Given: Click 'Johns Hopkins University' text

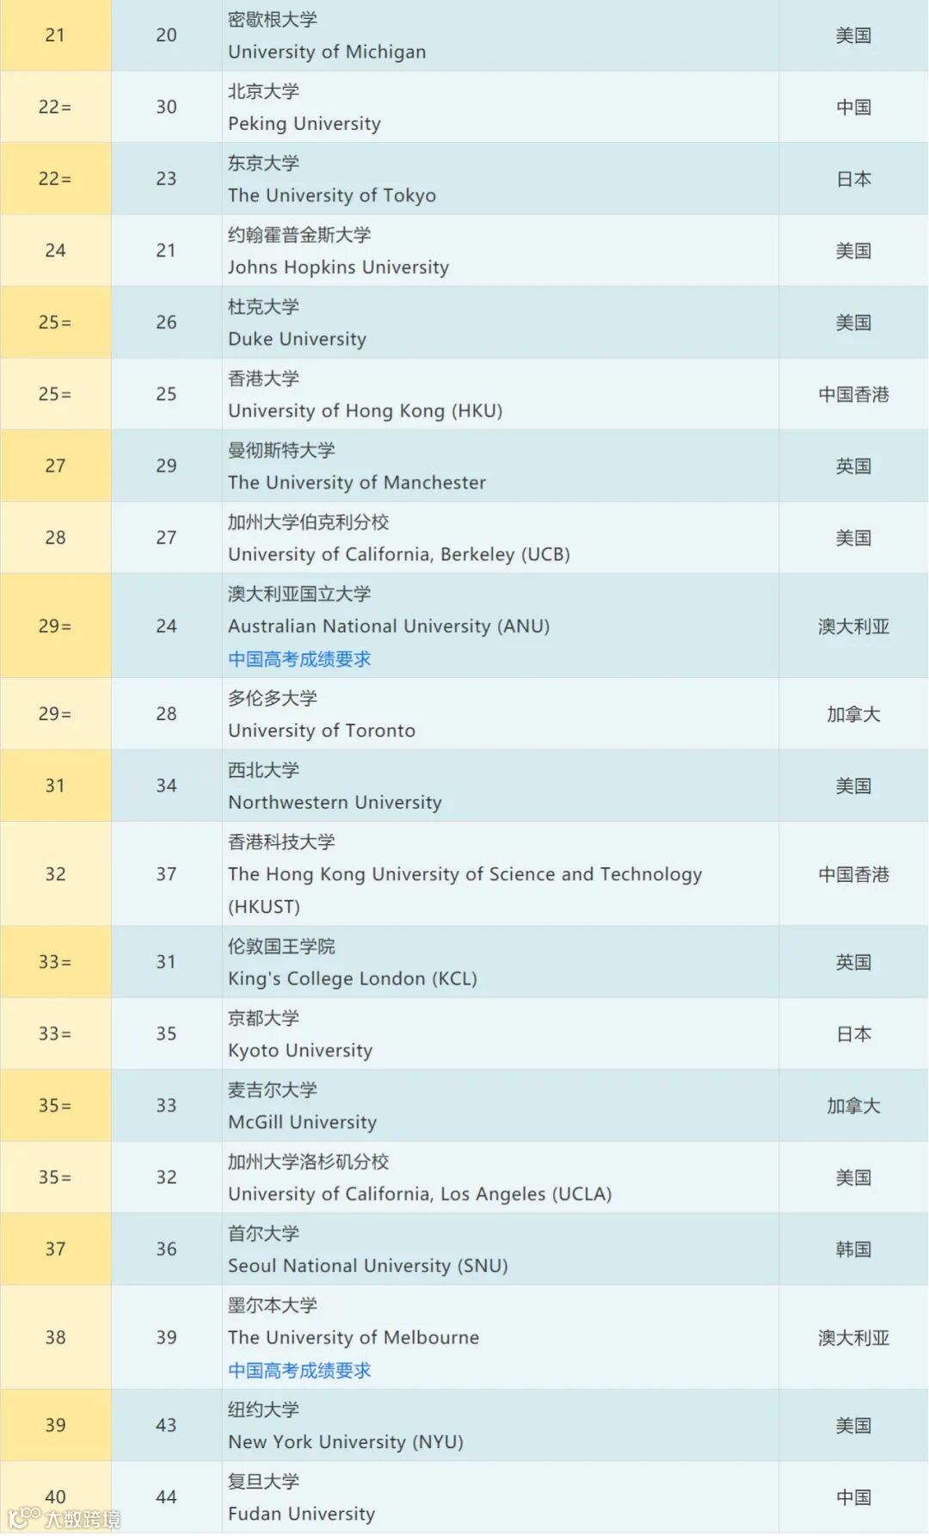Looking at the screenshot, I should click(338, 267).
